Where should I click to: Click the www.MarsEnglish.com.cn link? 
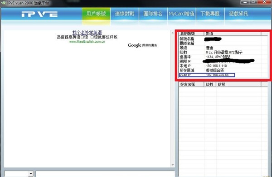87,41
